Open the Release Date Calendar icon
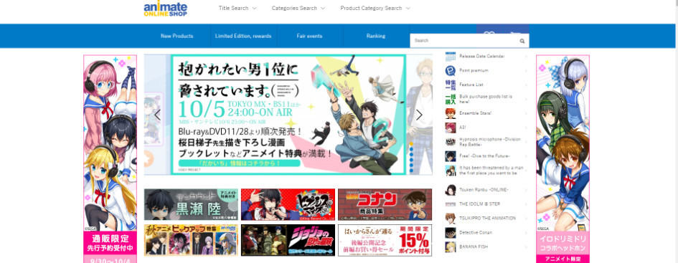 (x=451, y=56)
